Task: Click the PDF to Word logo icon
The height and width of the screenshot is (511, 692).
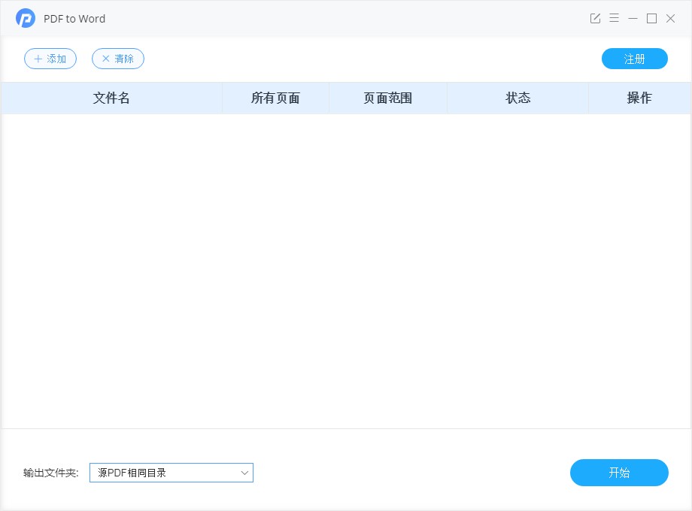Action: coord(25,18)
